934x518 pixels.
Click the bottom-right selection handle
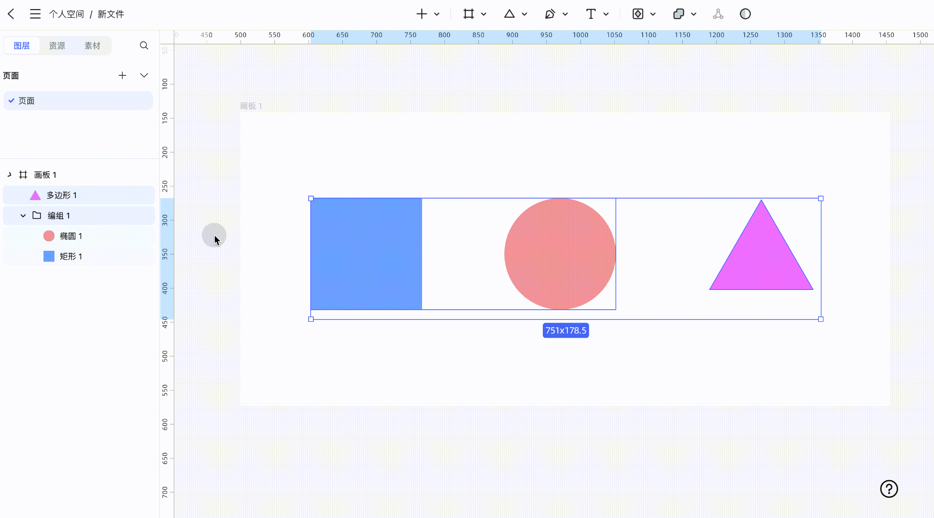821,319
